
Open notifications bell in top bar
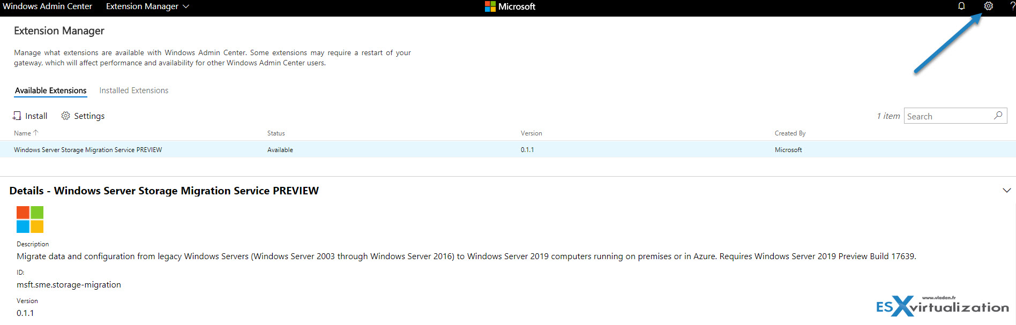coord(961,6)
